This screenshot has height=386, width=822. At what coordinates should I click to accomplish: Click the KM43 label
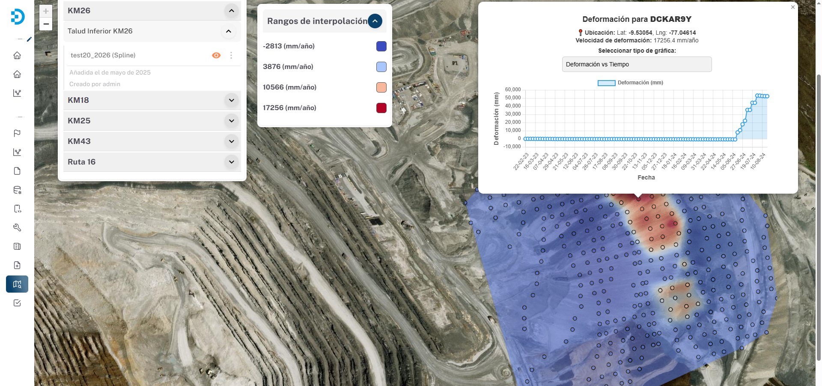79,141
